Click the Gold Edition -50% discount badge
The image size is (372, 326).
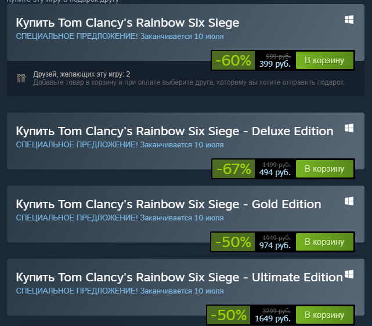tap(233, 242)
